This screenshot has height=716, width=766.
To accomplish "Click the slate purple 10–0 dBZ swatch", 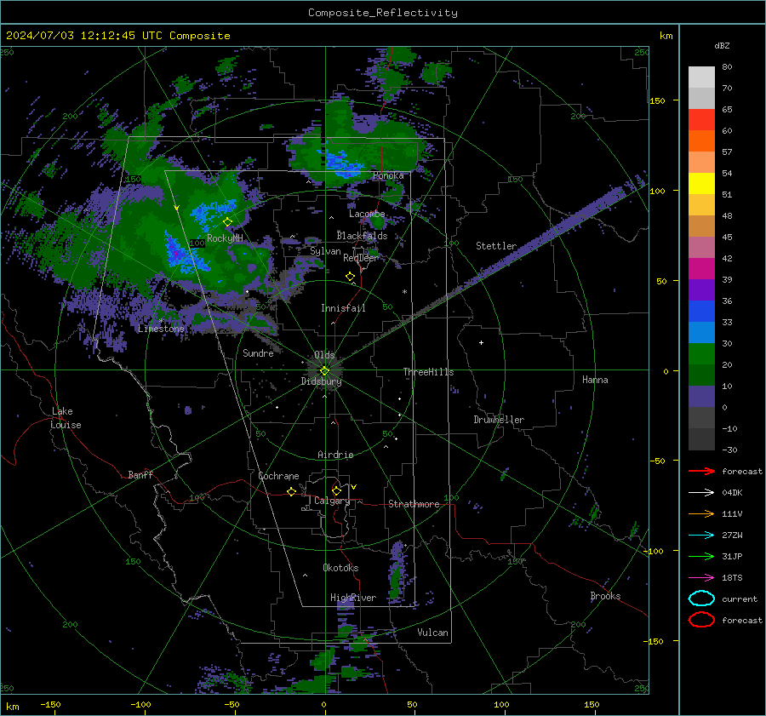I will (x=701, y=397).
